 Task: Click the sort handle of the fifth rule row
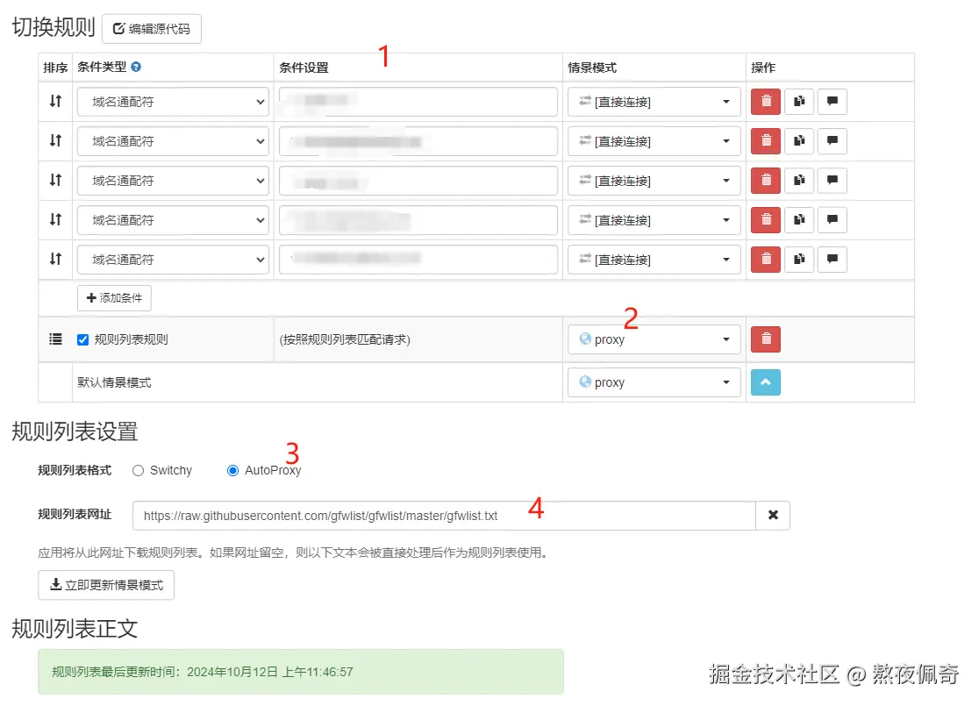[55, 259]
